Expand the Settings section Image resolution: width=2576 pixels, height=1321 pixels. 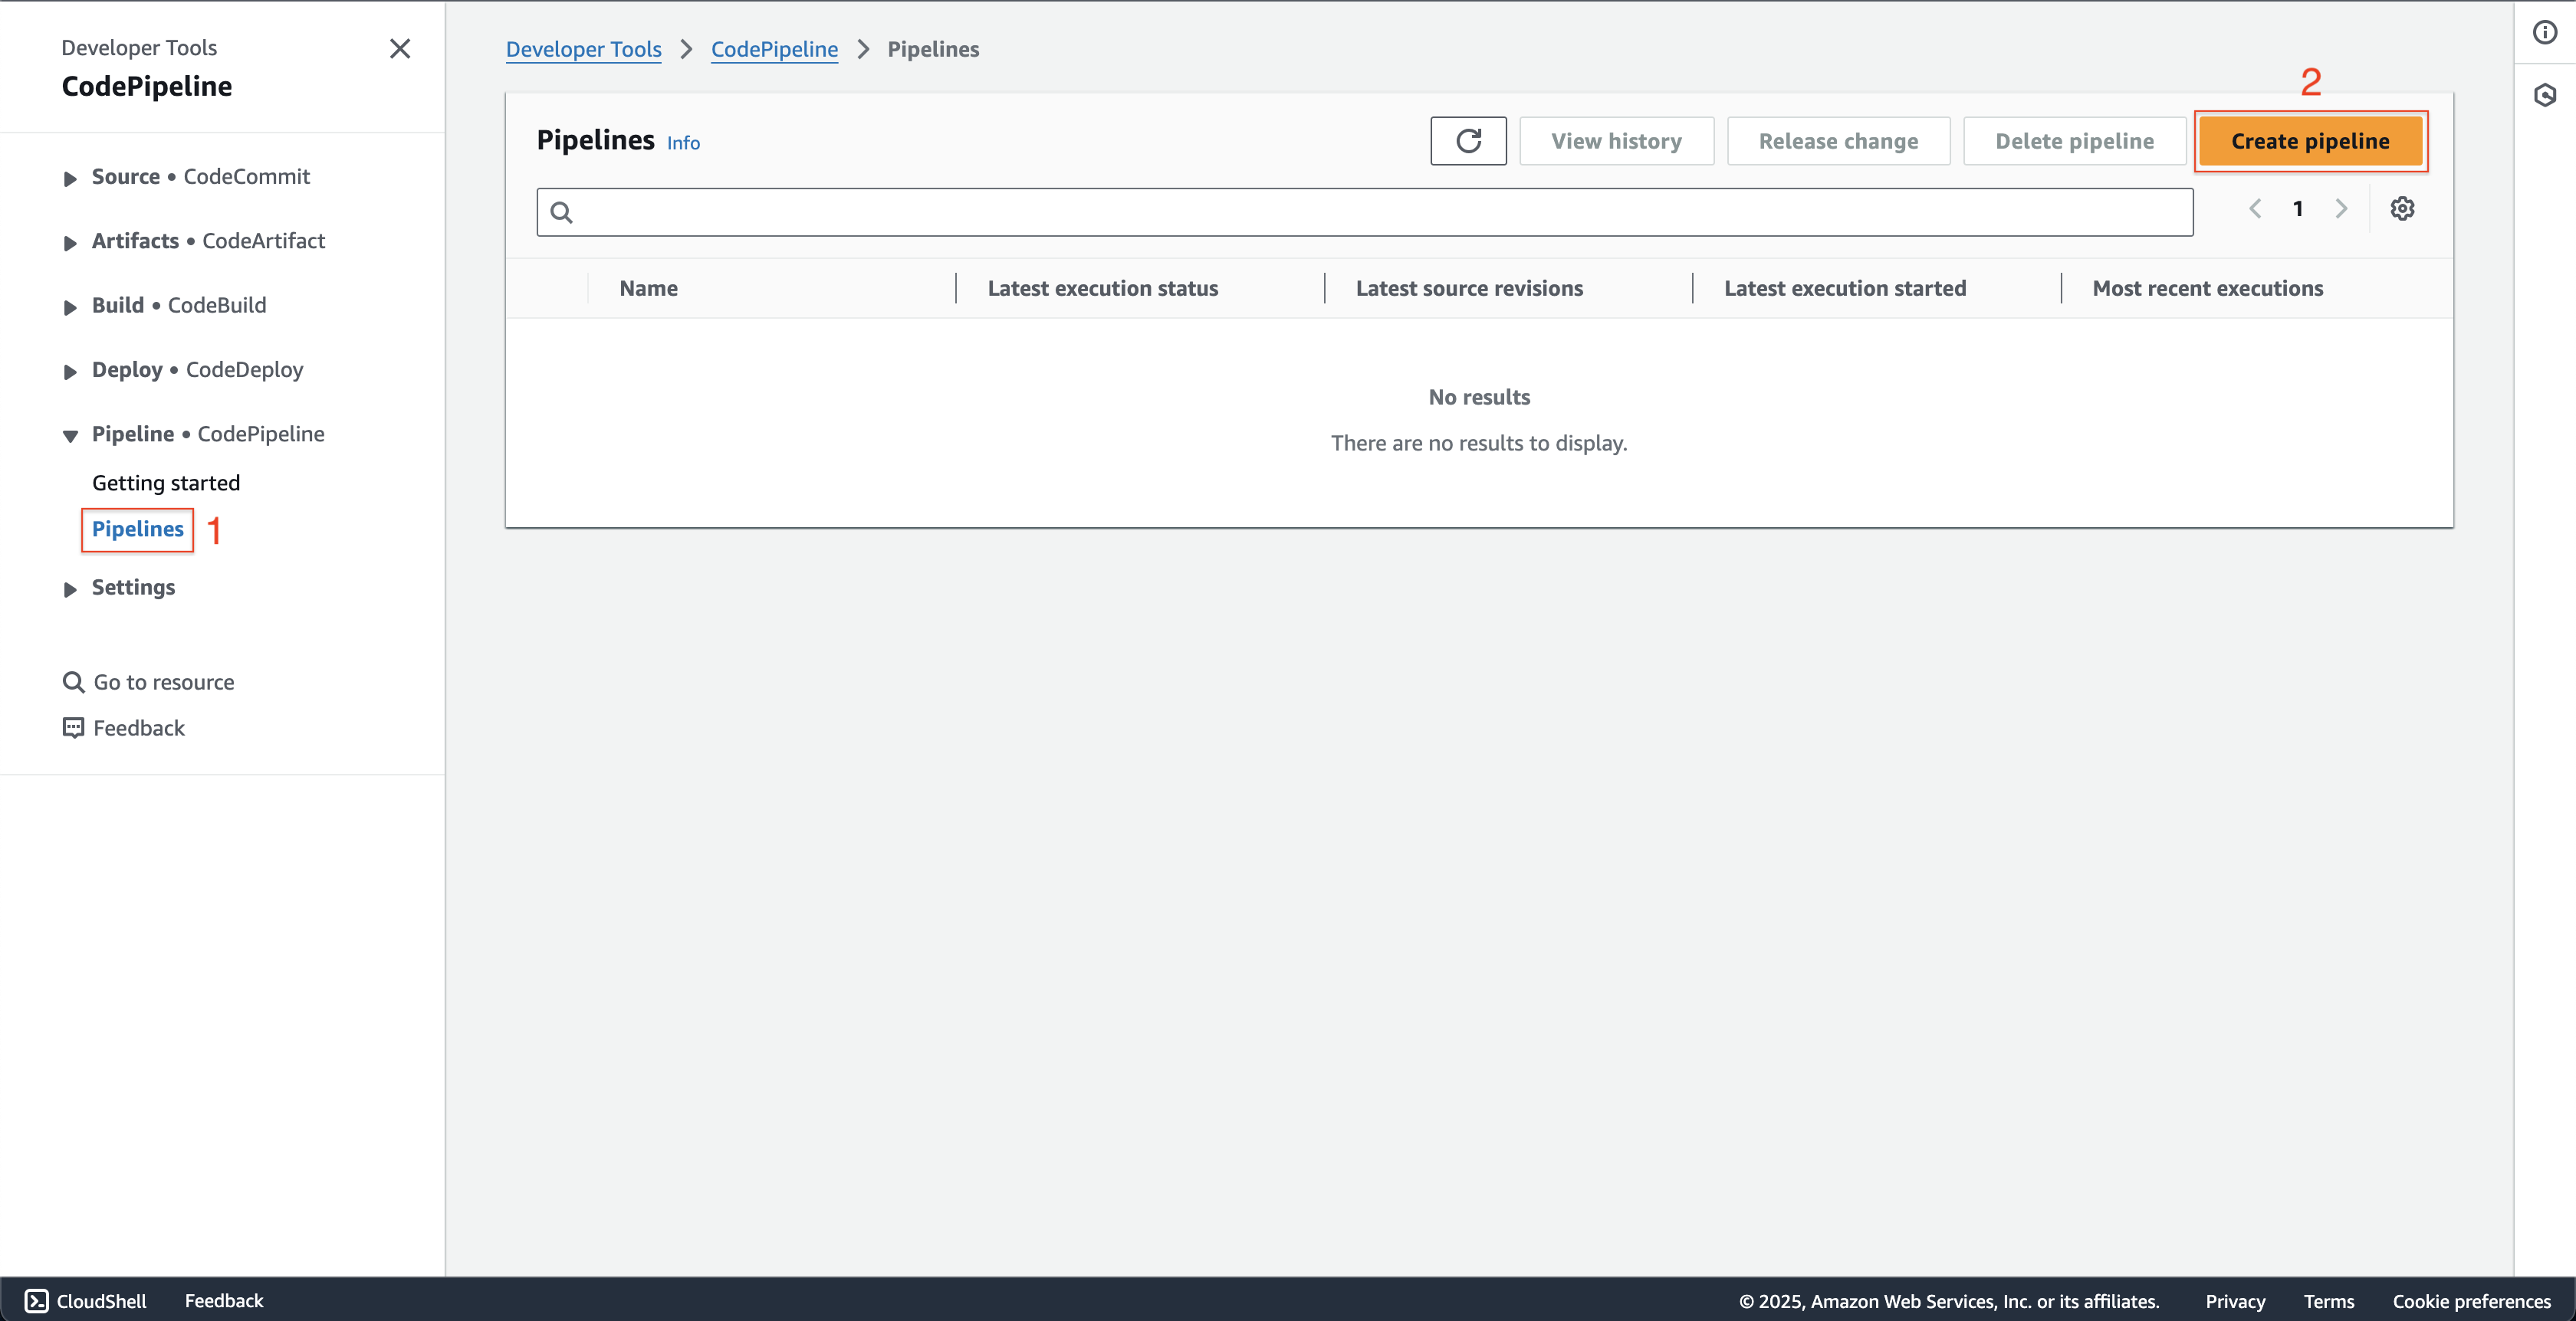click(70, 588)
